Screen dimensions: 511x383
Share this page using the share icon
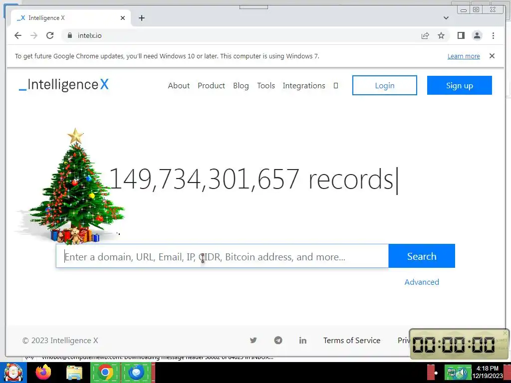(425, 35)
